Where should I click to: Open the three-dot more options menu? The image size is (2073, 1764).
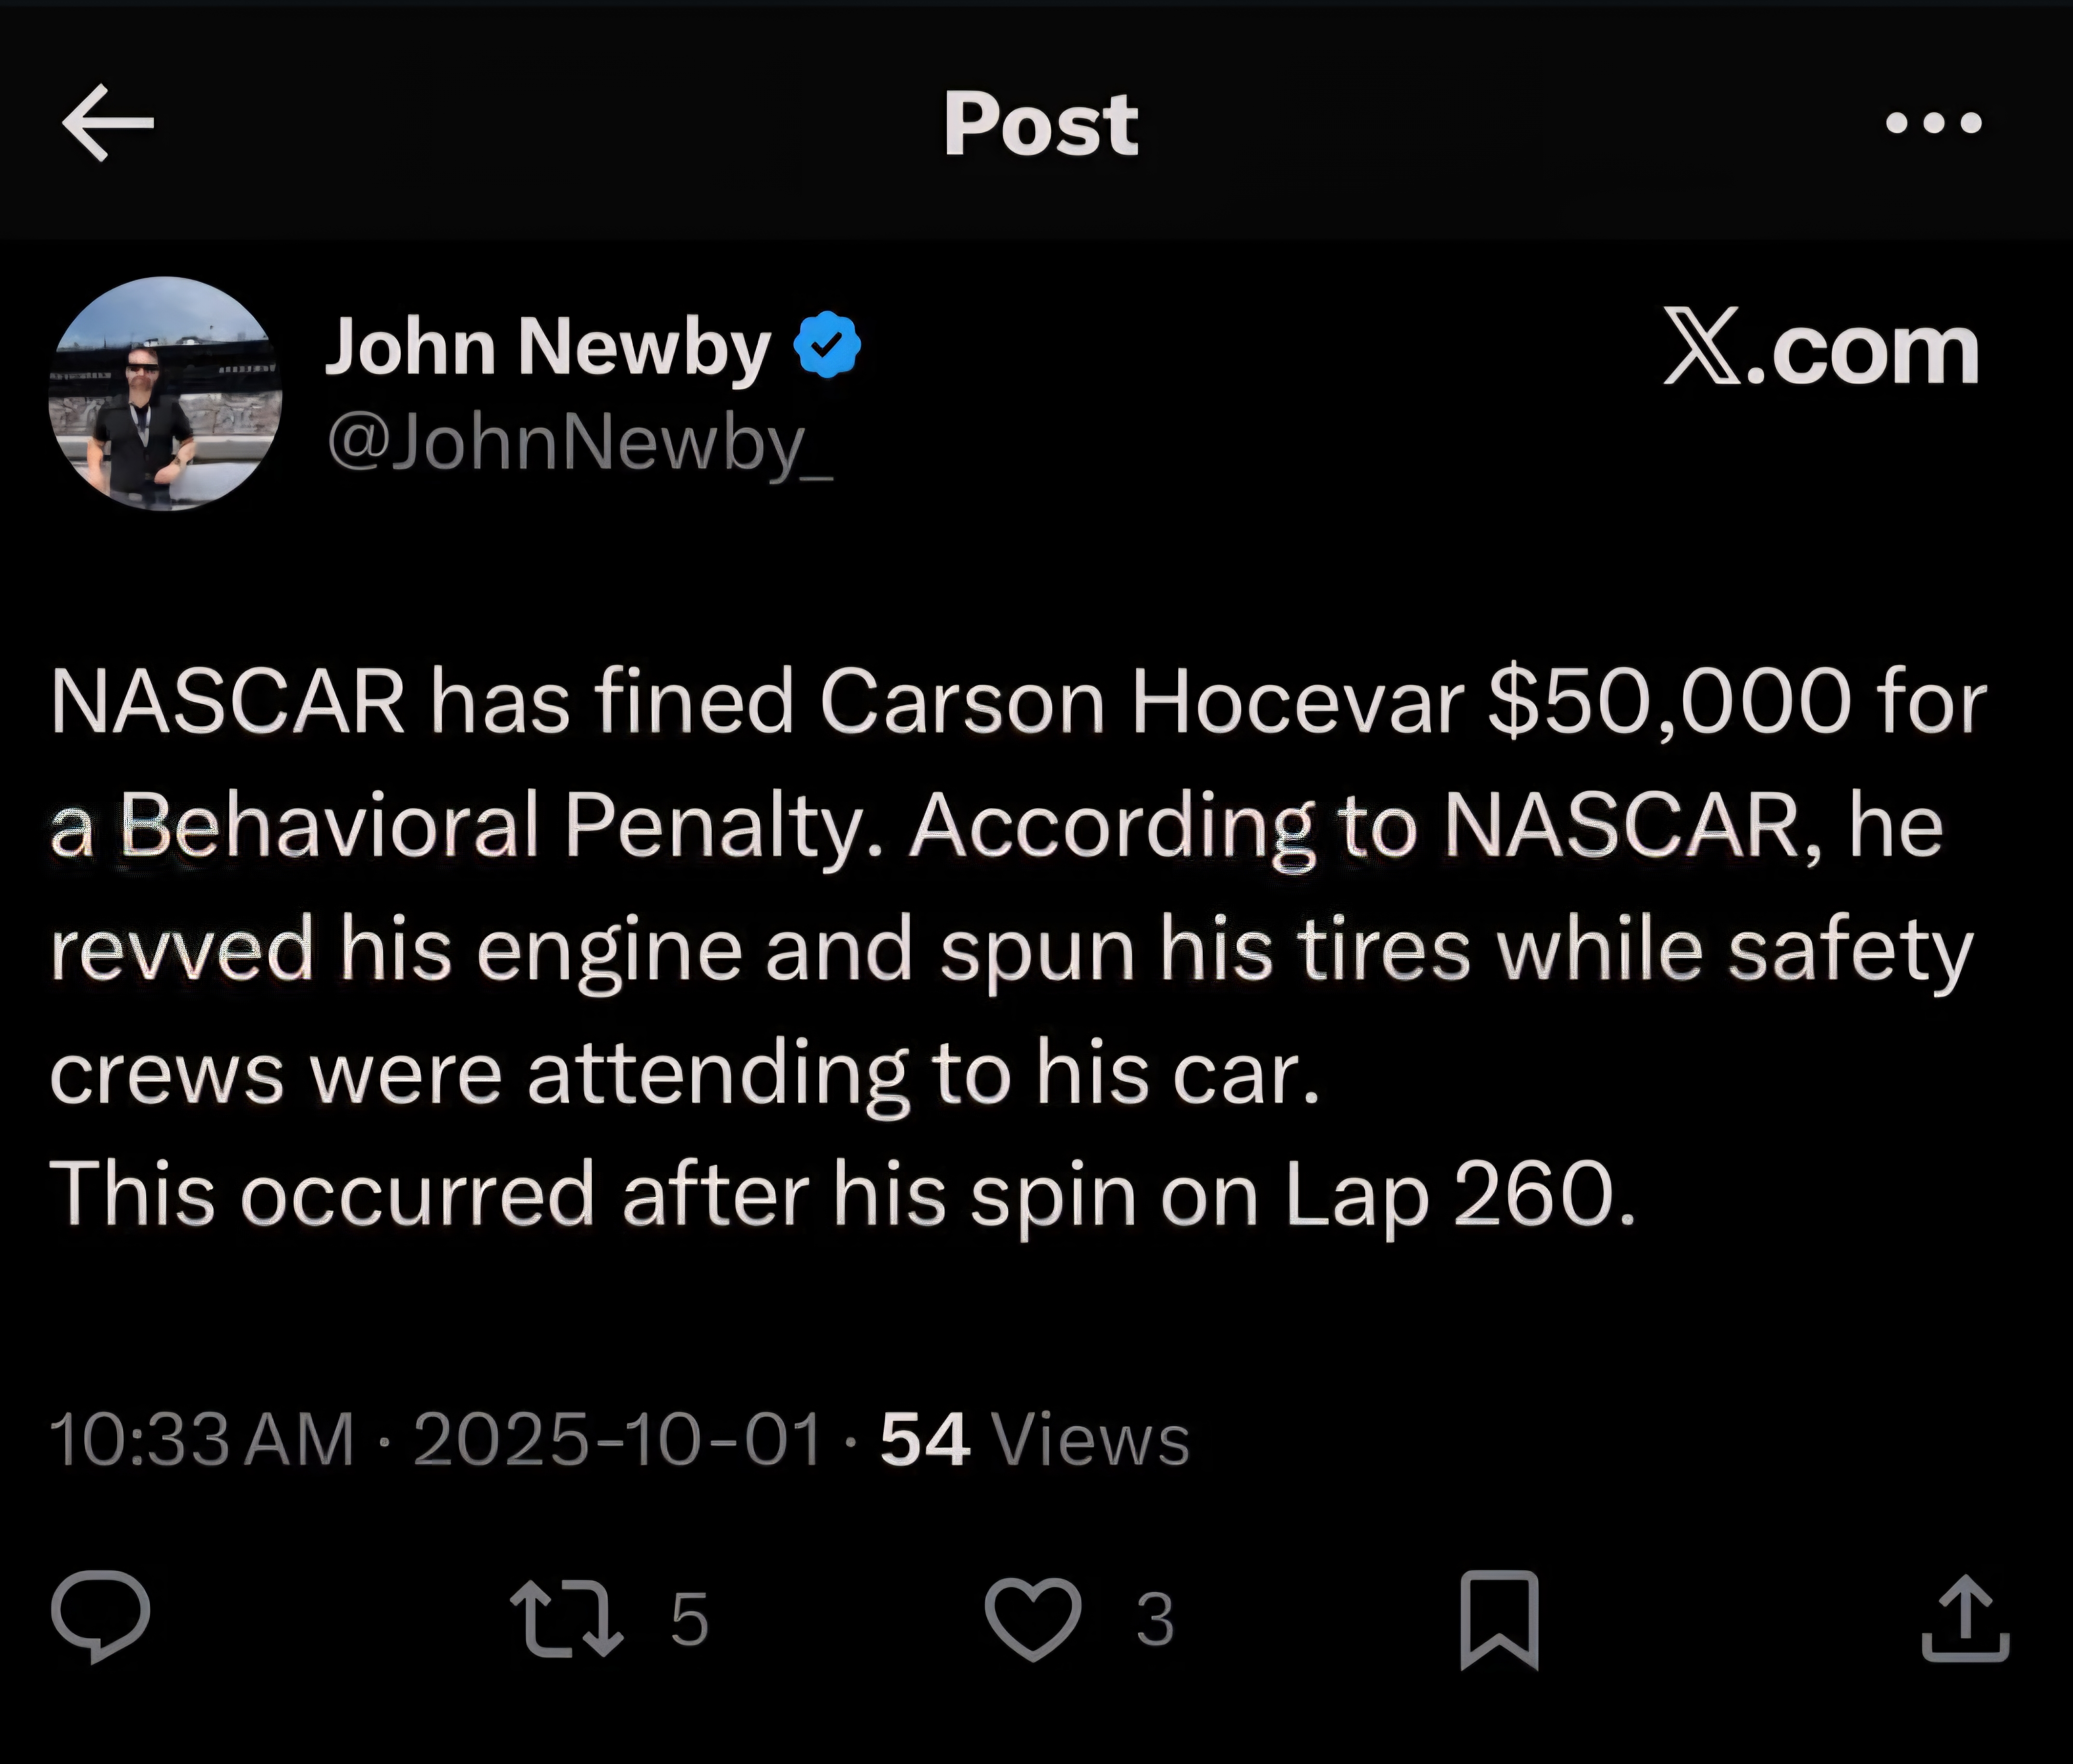click(x=1933, y=123)
